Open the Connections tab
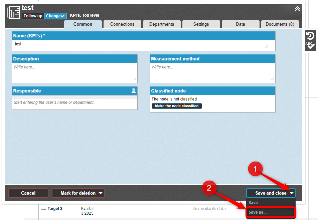 [x=122, y=24]
